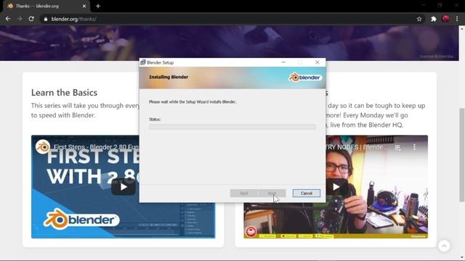The image size is (465, 261).
Task: Click the page vertical scrollbar thumb
Action: (462, 155)
